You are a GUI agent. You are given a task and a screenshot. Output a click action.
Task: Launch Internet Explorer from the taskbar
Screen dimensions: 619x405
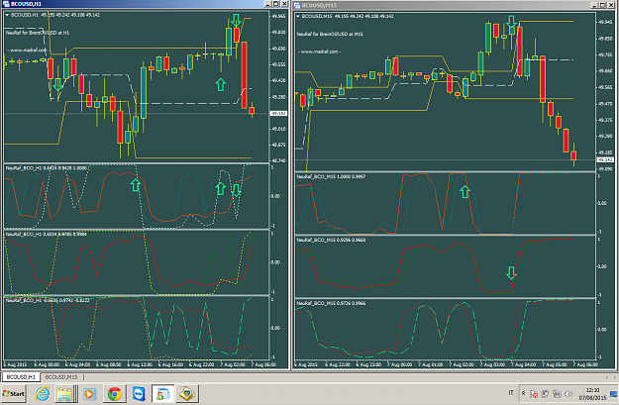[x=43, y=393]
